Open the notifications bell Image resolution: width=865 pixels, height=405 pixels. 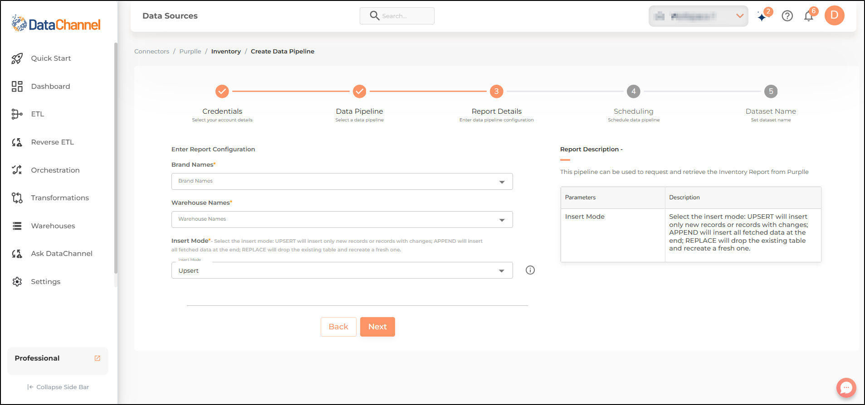(809, 16)
